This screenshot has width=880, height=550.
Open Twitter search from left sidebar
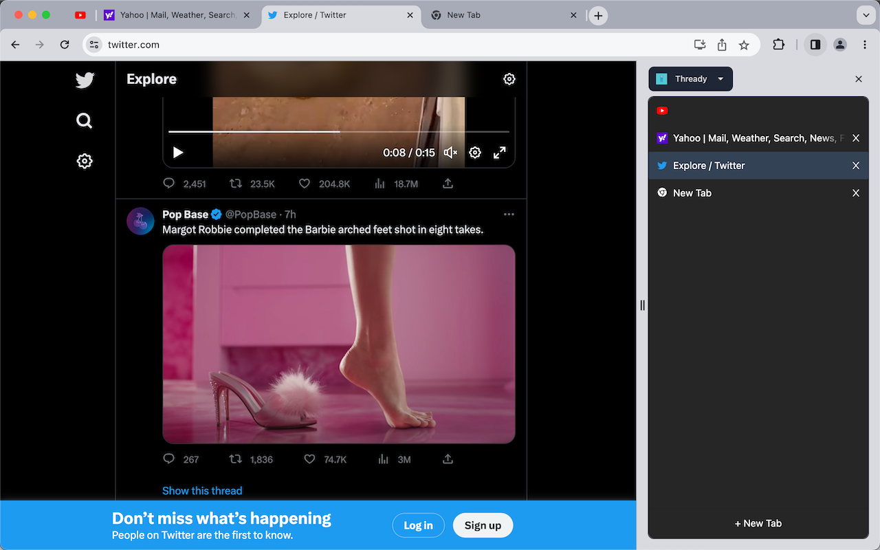tap(85, 120)
